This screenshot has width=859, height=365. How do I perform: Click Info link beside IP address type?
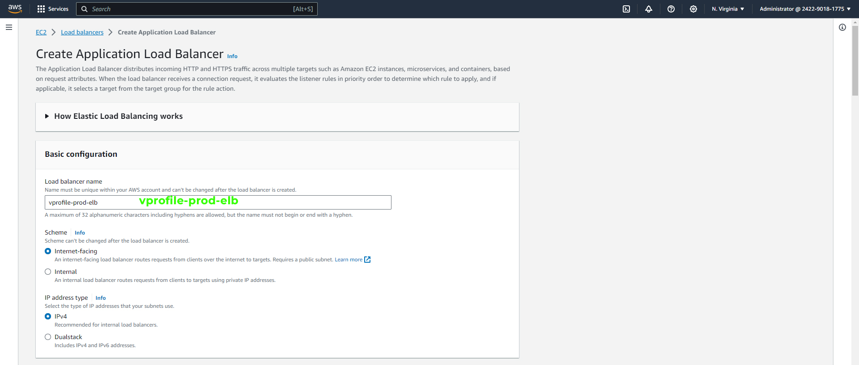101,298
